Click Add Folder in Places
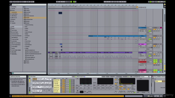The height and width of the screenshot is (98, 175). point(14,54)
